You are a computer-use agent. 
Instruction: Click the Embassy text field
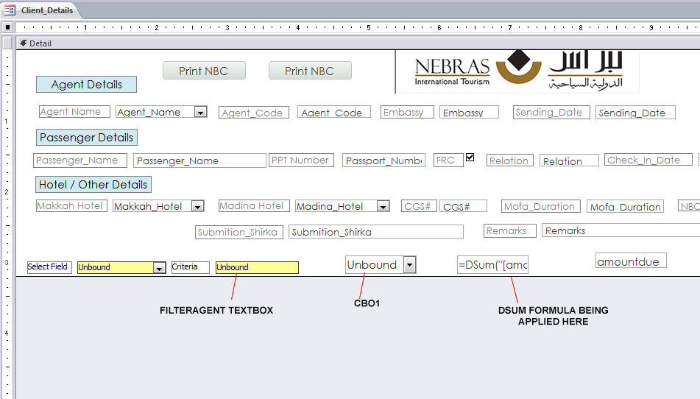click(469, 112)
